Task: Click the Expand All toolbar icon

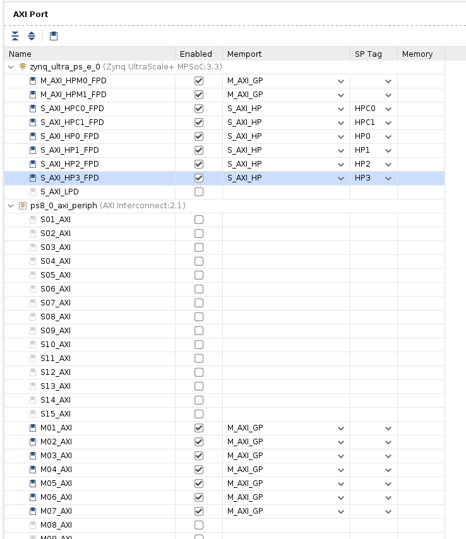Action: click(x=32, y=36)
